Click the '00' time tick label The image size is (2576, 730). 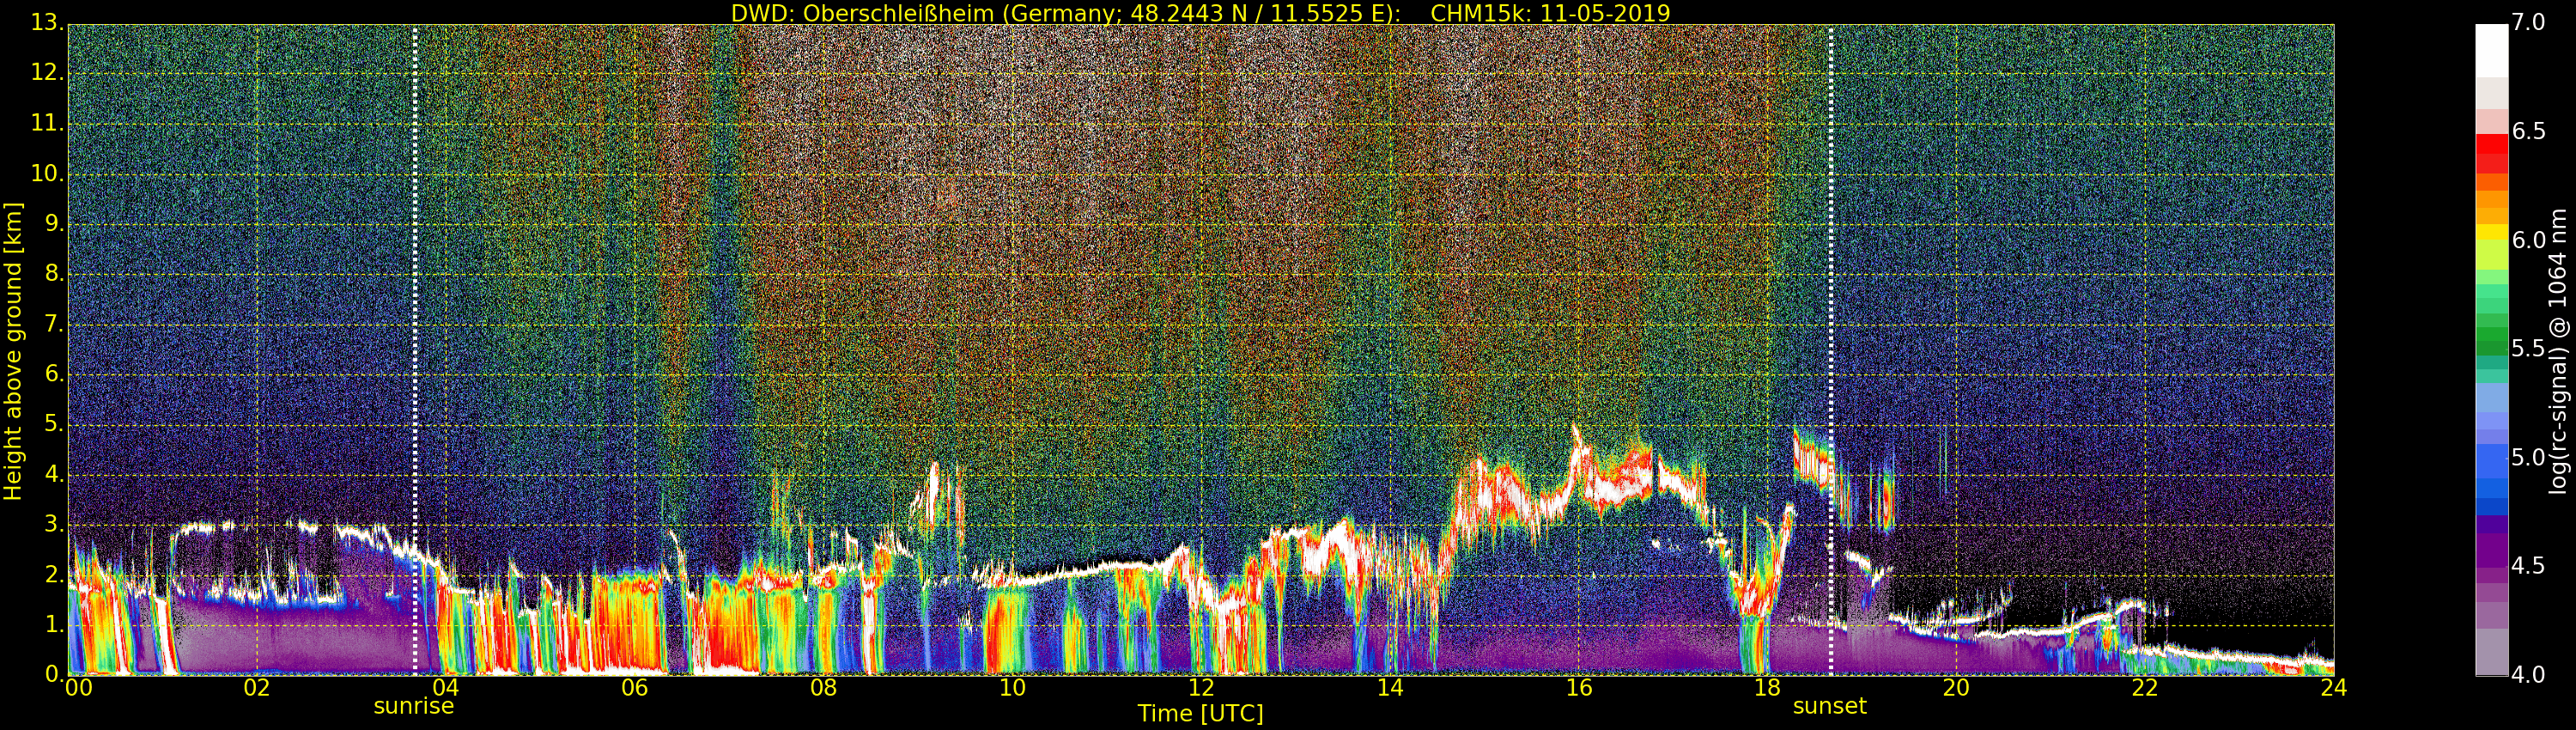point(77,688)
